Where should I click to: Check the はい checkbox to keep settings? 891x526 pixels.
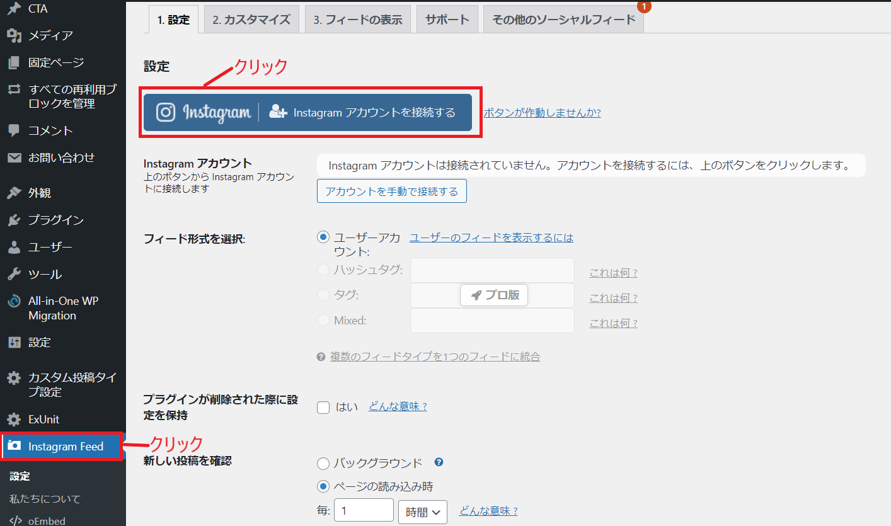323,407
